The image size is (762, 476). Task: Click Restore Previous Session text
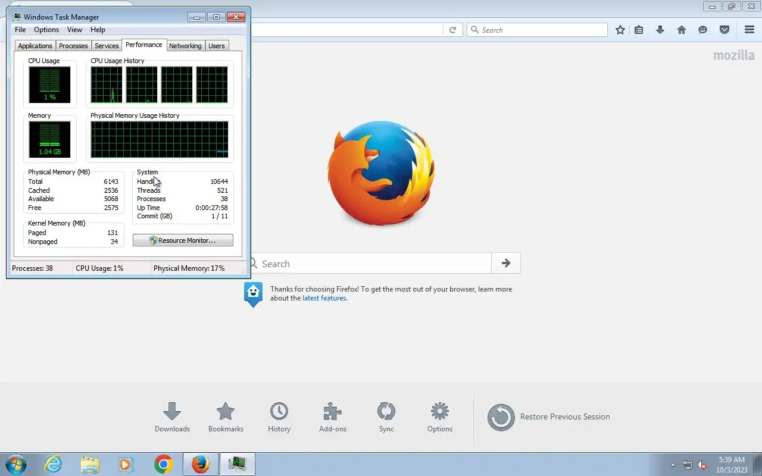[x=565, y=416]
